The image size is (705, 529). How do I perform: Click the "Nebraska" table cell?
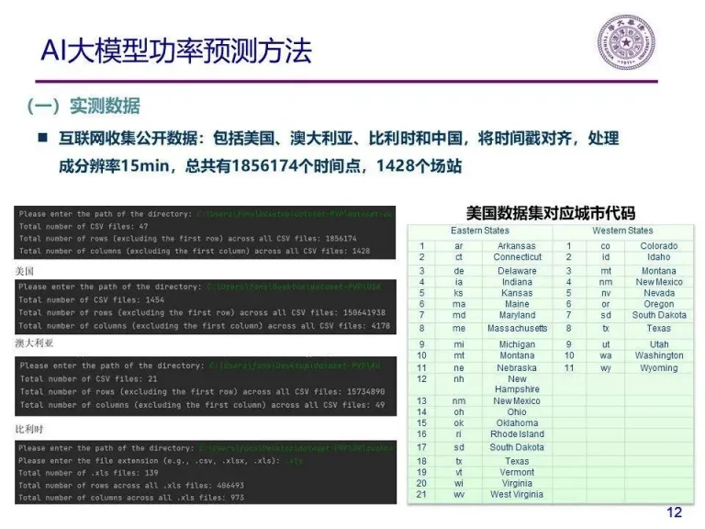(517, 368)
